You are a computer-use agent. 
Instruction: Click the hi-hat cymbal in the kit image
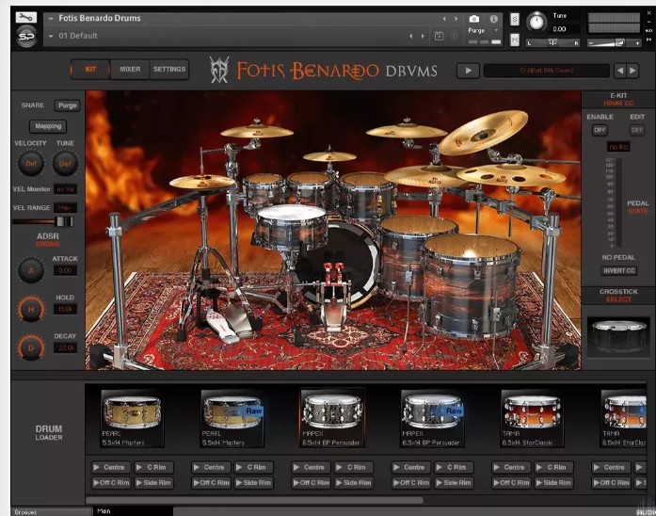pyautogui.click(x=202, y=181)
